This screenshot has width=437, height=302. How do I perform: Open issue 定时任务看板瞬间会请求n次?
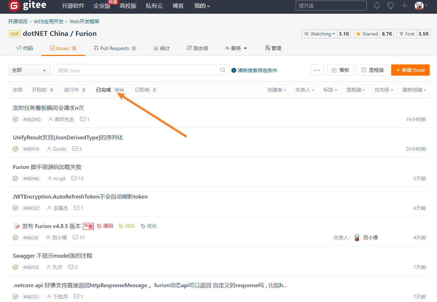click(48, 108)
